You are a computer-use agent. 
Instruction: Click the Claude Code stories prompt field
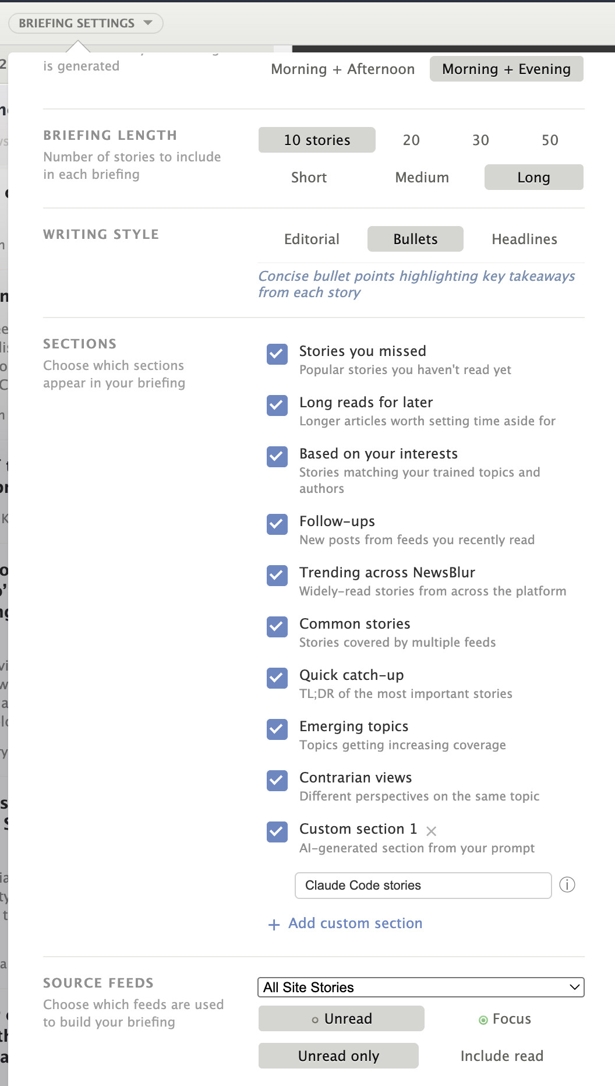[x=423, y=886]
